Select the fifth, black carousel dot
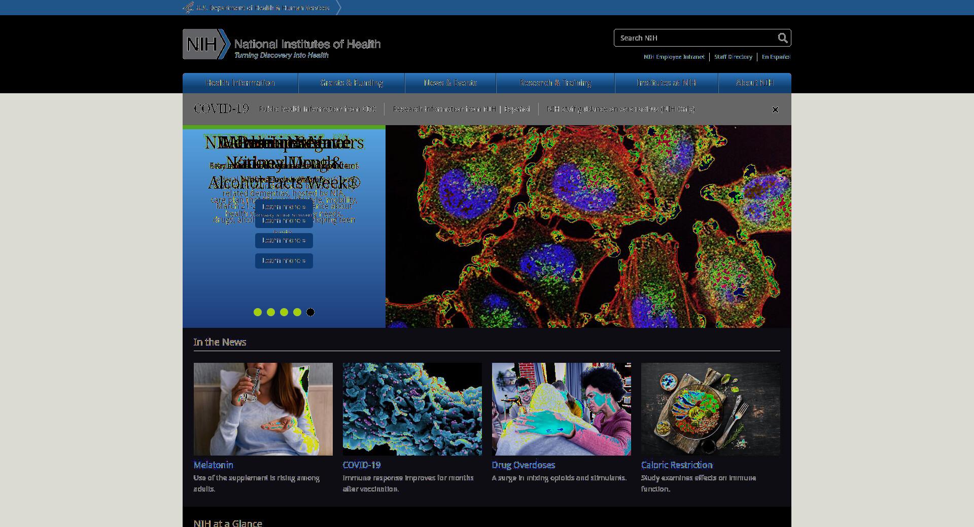 (310, 312)
